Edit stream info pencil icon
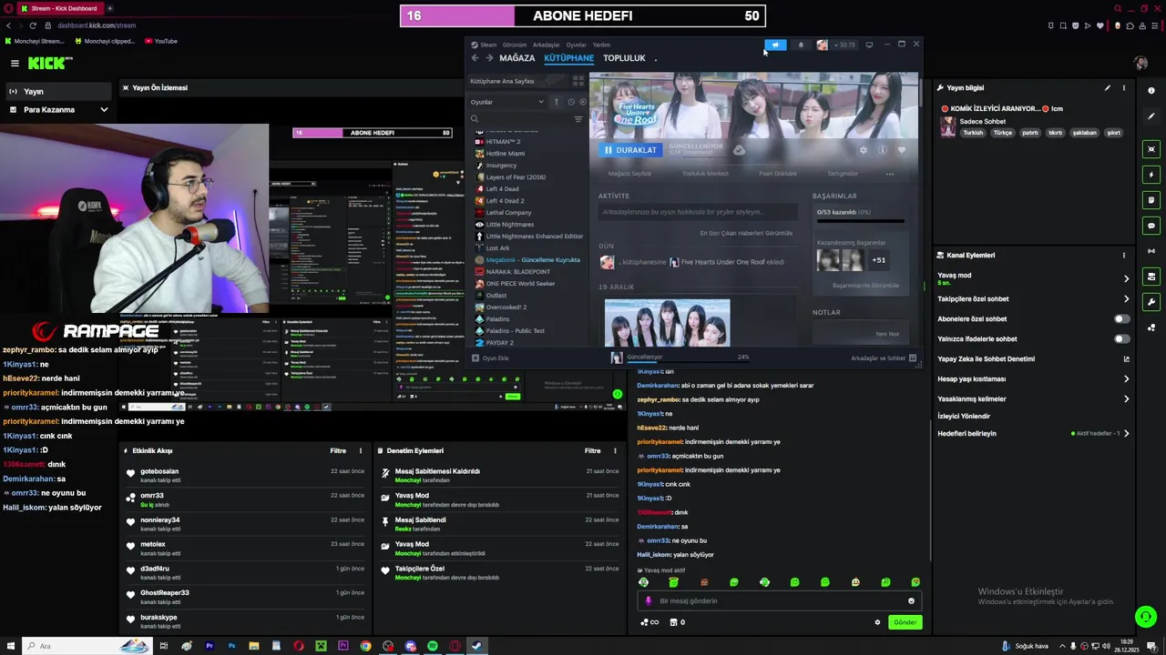1166x655 pixels. pos(1107,88)
